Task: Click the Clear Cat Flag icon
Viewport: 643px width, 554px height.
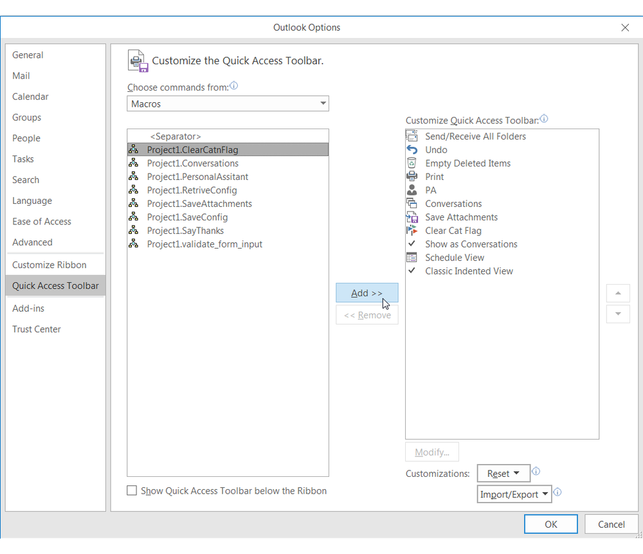Action: (412, 231)
